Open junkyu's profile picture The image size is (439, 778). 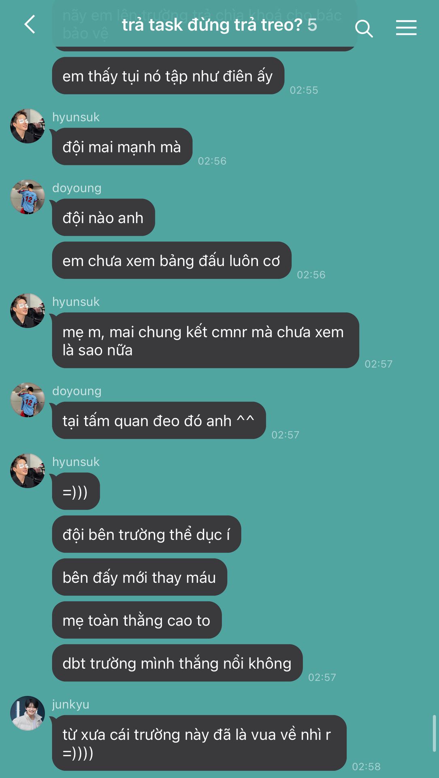point(28,713)
